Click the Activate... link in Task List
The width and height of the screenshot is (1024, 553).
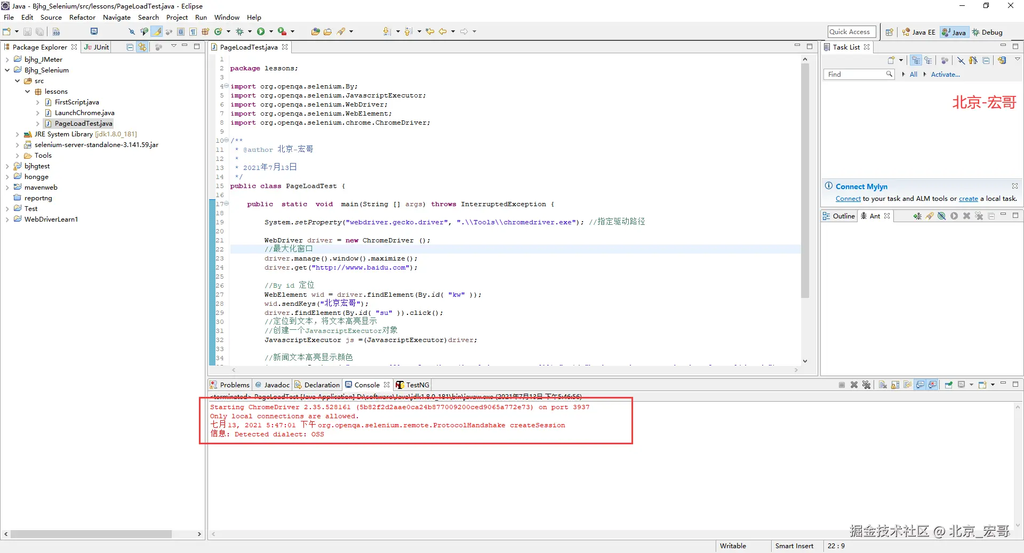pos(945,75)
